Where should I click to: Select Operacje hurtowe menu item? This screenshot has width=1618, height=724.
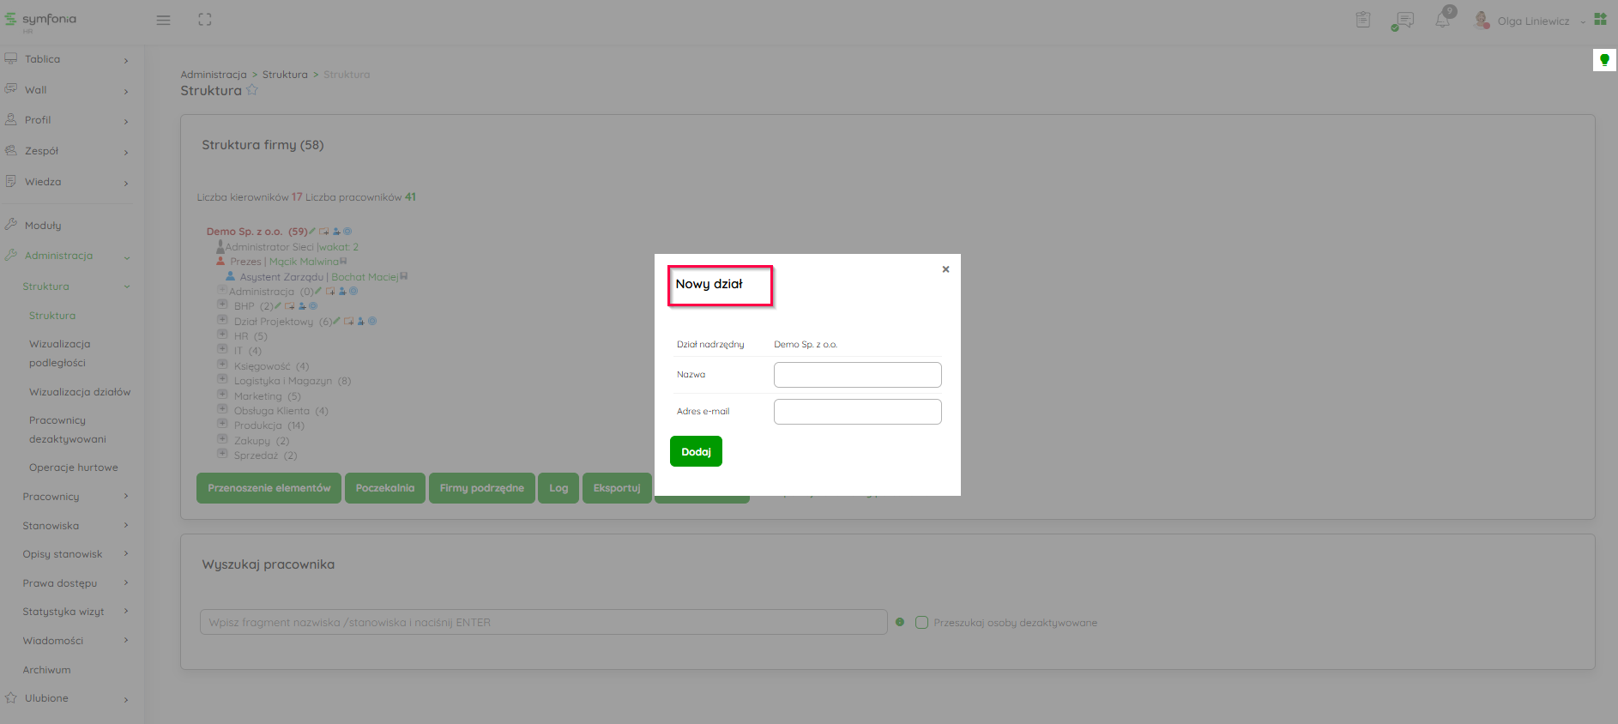(x=74, y=468)
